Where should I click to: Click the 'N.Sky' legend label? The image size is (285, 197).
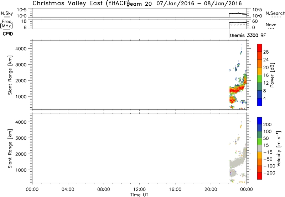[x=7, y=13]
